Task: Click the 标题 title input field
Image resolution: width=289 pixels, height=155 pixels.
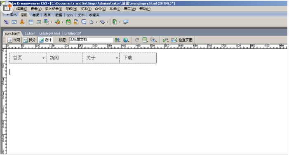Action: (91, 40)
